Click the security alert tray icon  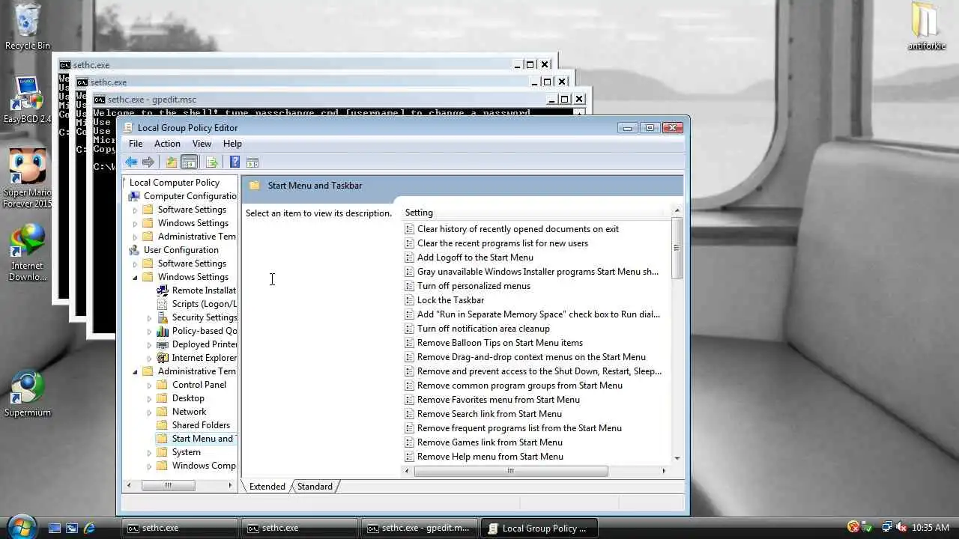(x=853, y=528)
